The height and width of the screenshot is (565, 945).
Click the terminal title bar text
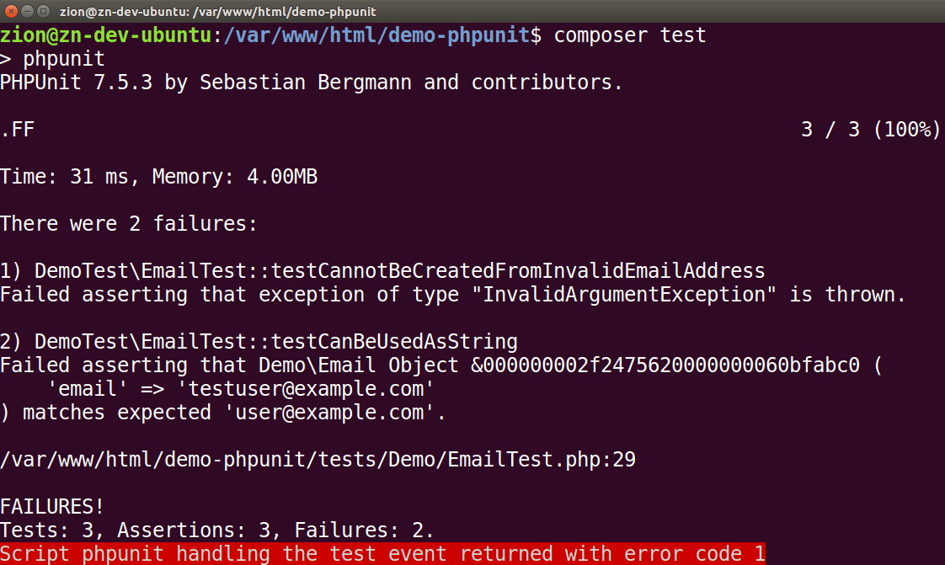point(218,12)
